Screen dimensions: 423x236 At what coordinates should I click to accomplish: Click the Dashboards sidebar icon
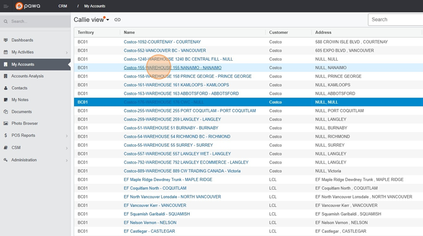click(6, 40)
